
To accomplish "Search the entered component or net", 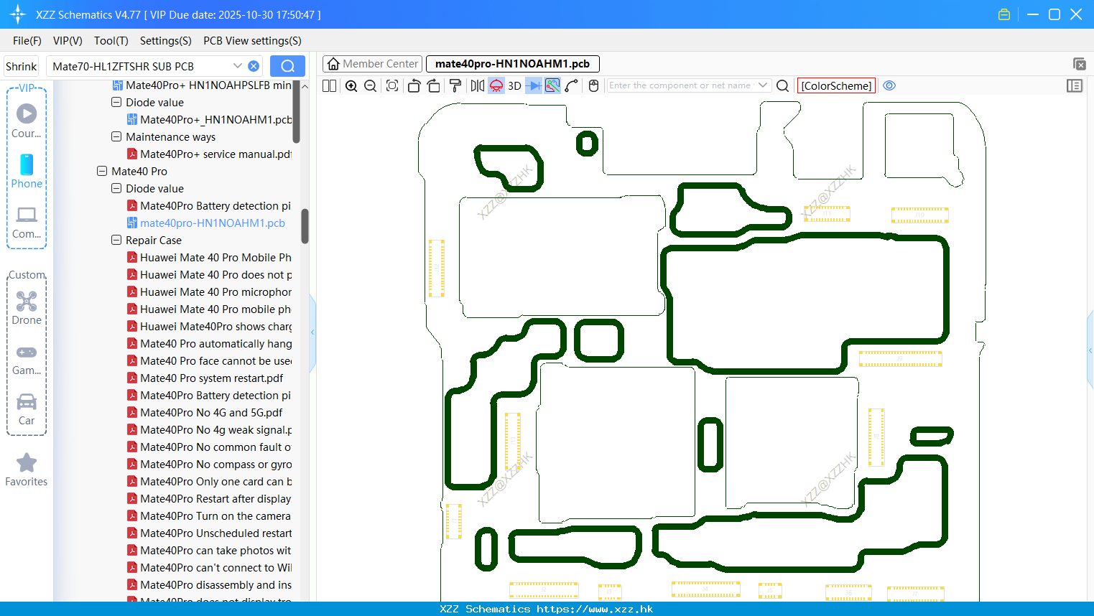I will click(x=783, y=85).
